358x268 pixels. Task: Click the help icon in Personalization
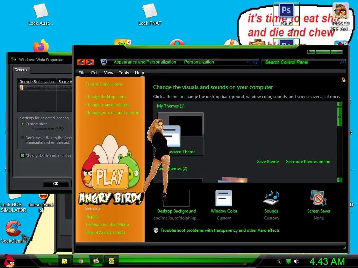pos(343,80)
